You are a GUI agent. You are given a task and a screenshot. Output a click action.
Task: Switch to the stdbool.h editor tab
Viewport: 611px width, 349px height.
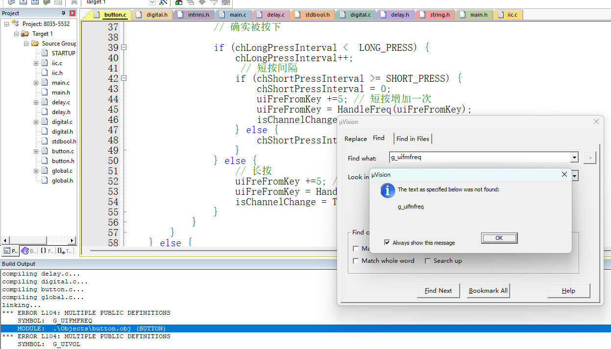313,15
